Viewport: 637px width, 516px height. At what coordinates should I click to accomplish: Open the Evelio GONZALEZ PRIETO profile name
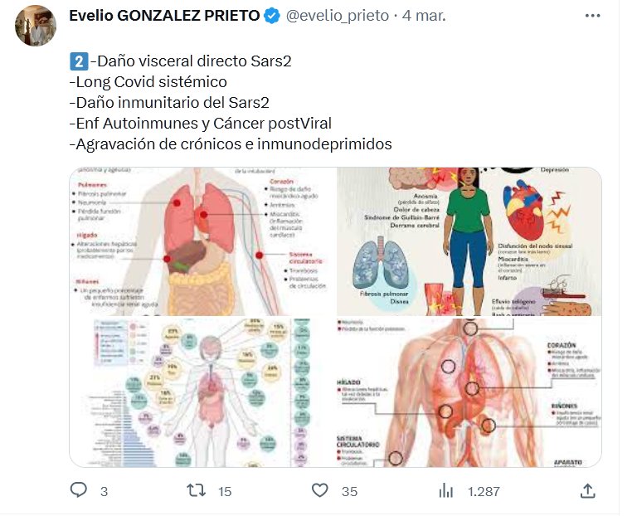(x=163, y=17)
